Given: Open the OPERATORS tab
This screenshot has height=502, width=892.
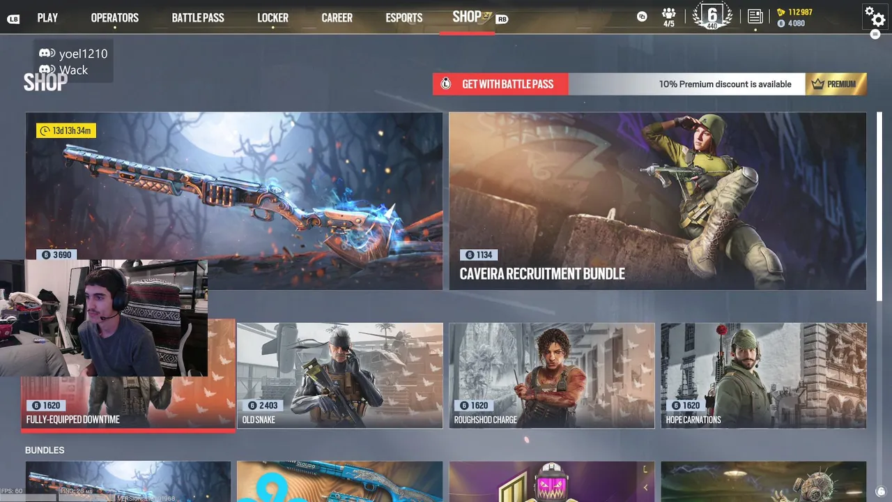Looking at the screenshot, I should click(115, 18).
